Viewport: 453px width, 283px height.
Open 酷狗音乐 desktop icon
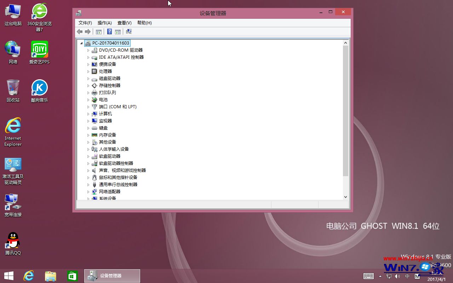coord(39,88)
